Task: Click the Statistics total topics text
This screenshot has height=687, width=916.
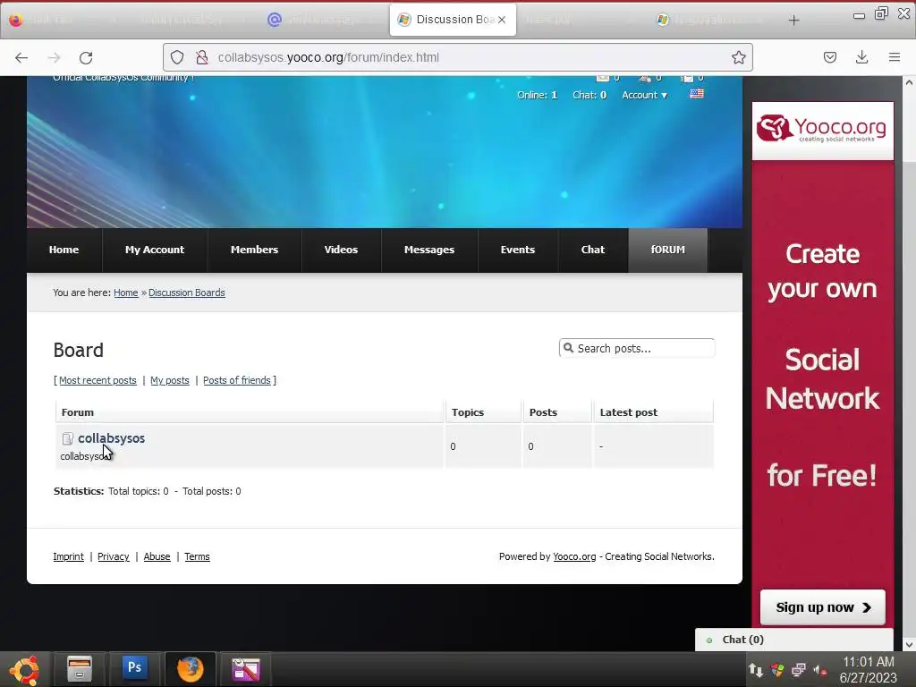Action: pyautogui.click(x=139, y=491)
